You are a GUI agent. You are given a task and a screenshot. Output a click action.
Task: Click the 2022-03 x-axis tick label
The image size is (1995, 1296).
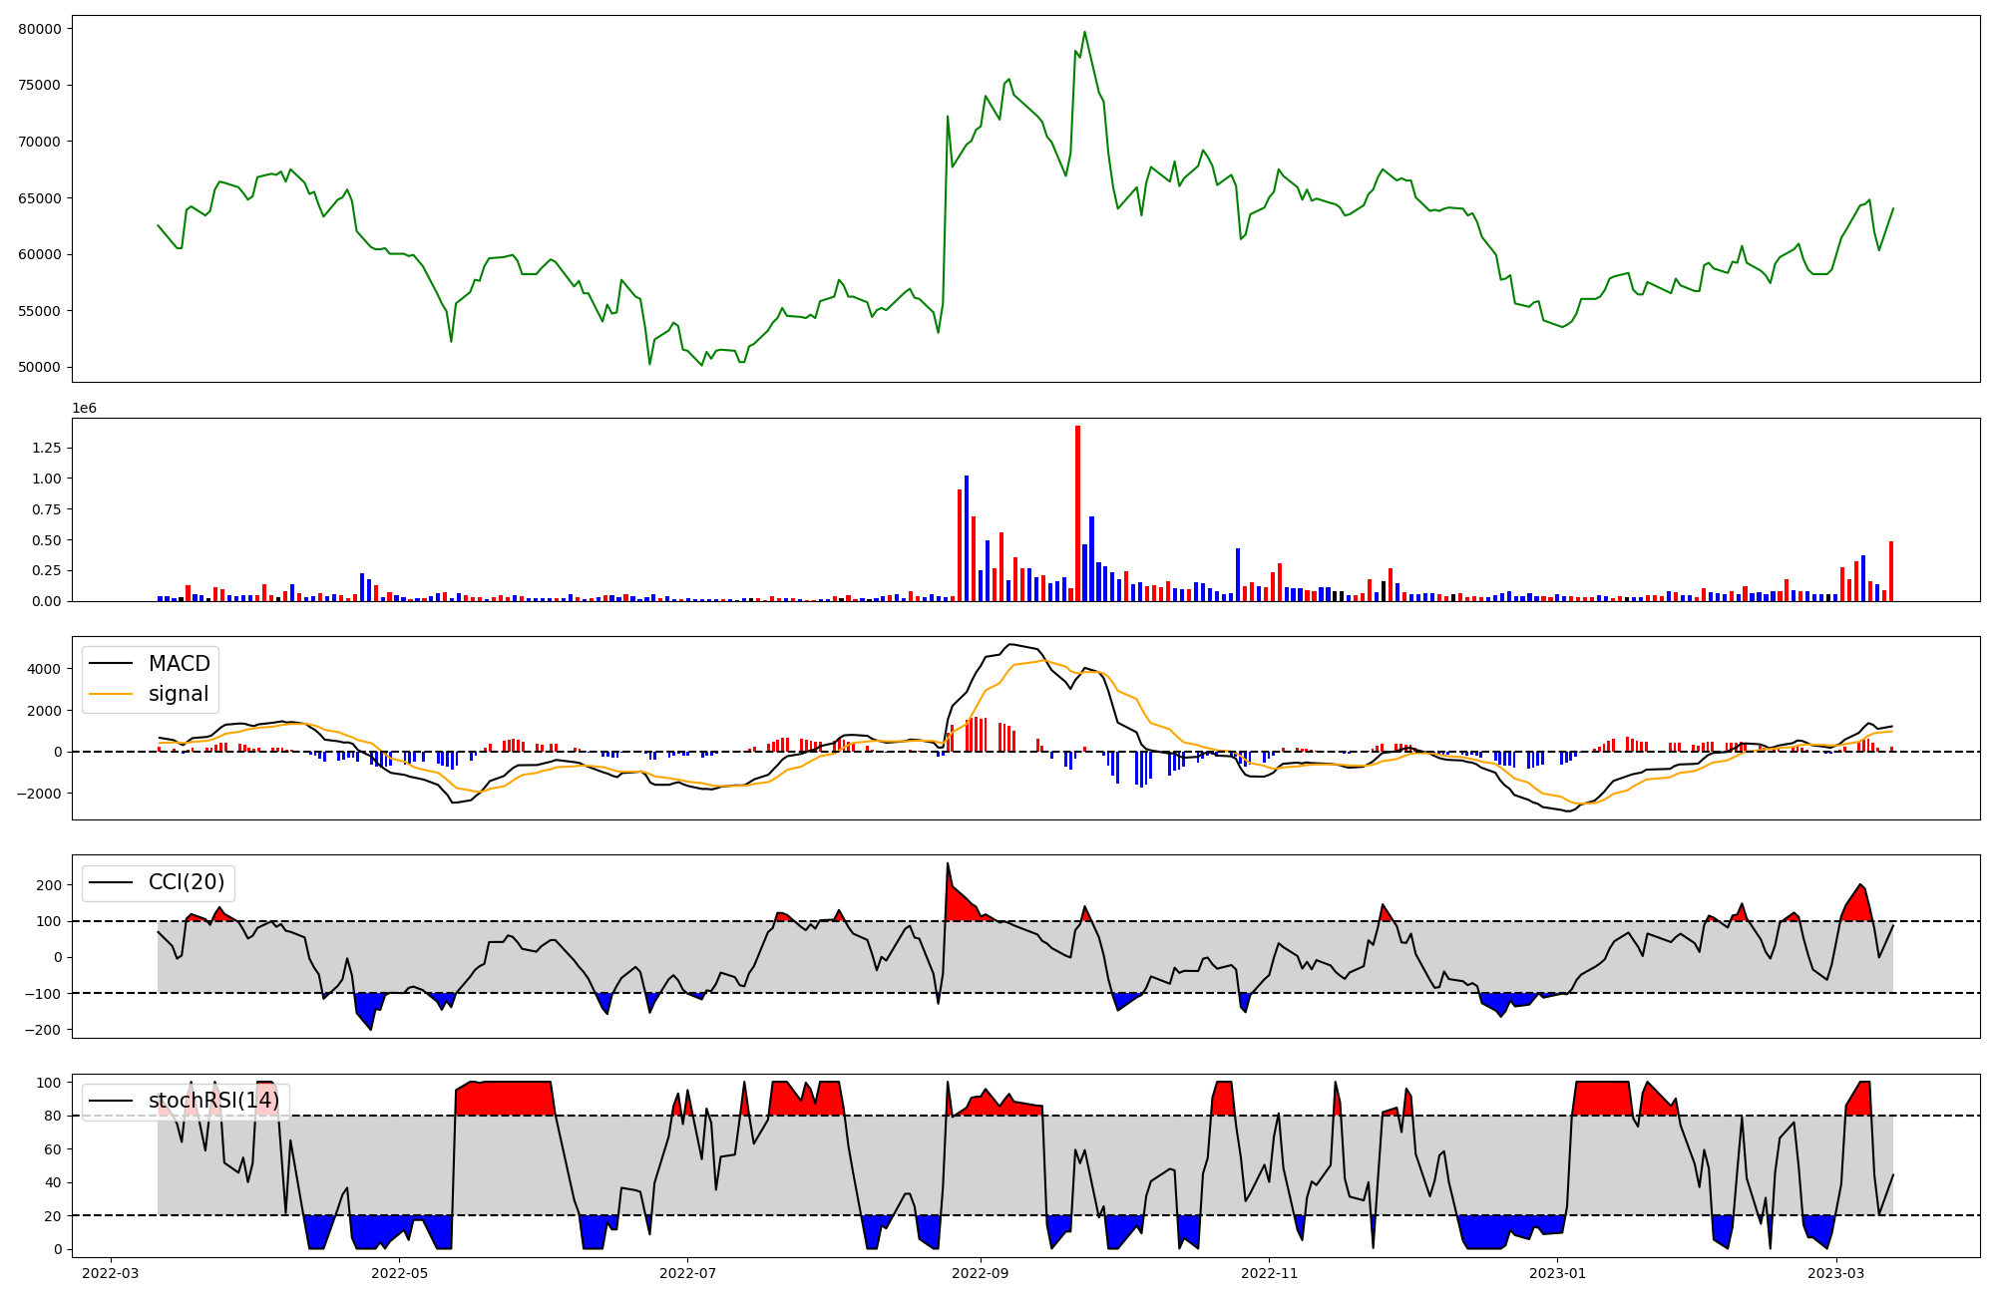point(111,1273)
